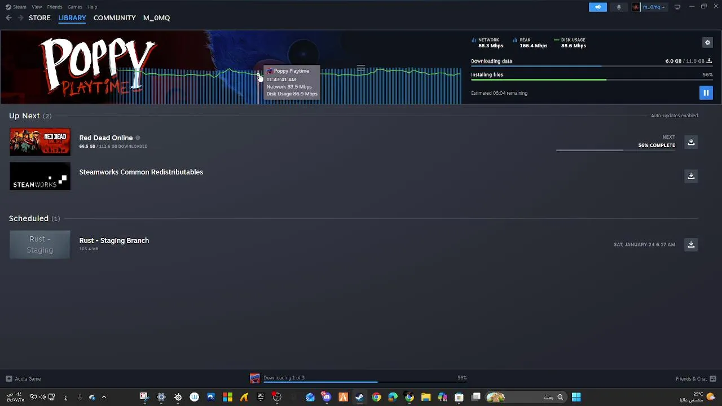Image resolution: width=722 pixels, height=406 pixels.
Task: Open the View menu
Action: click(x=37, y=7)
